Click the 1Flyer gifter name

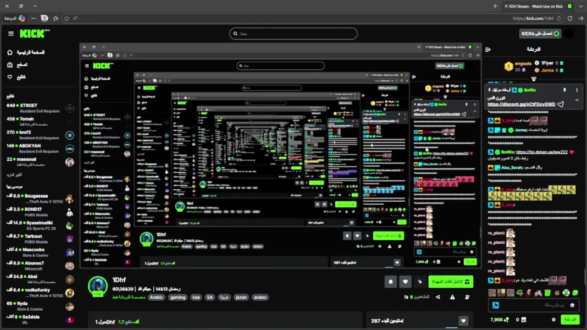click(547, 63)
